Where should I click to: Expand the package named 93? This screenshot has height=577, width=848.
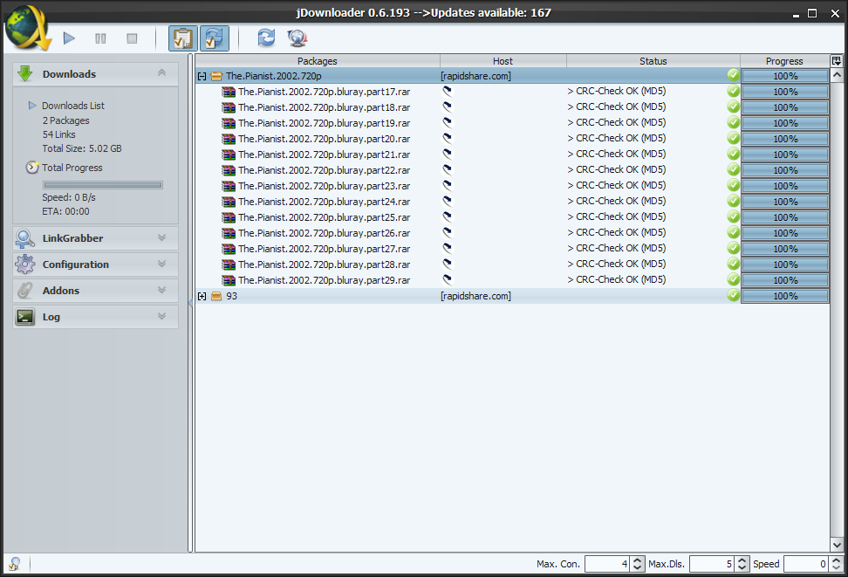tap(202, 296)
